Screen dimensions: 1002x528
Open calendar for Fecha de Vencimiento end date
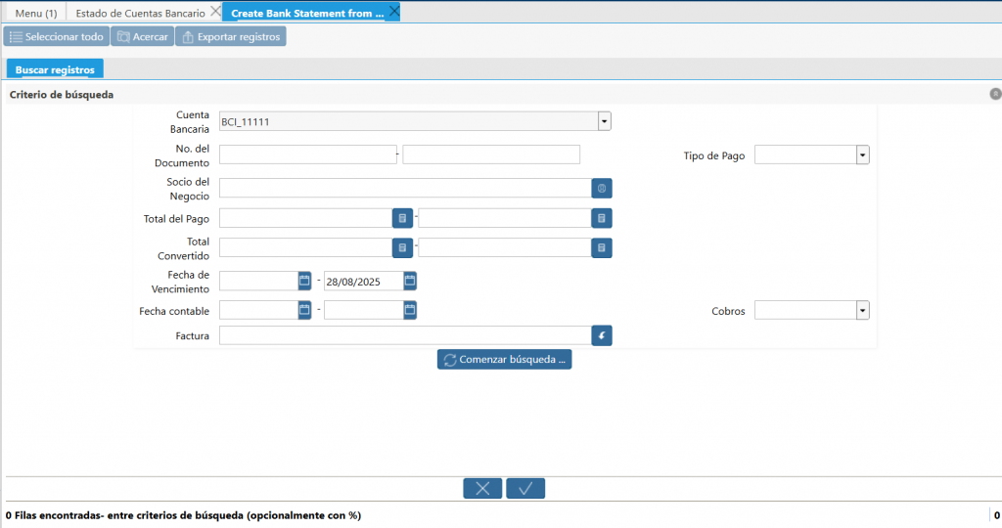point(410,281)
